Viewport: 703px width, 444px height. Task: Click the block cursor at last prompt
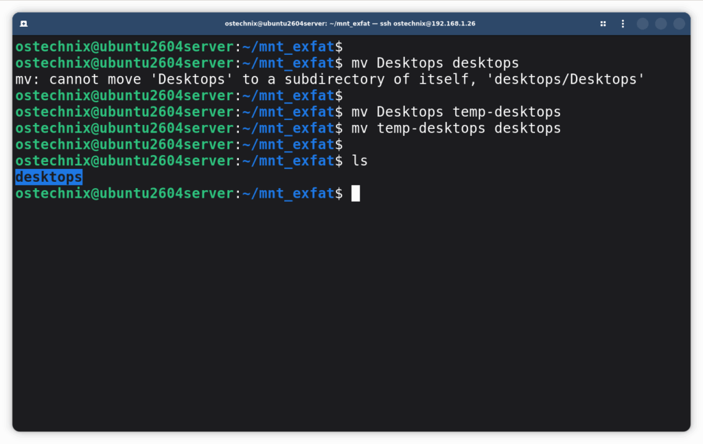coord(356,194)
